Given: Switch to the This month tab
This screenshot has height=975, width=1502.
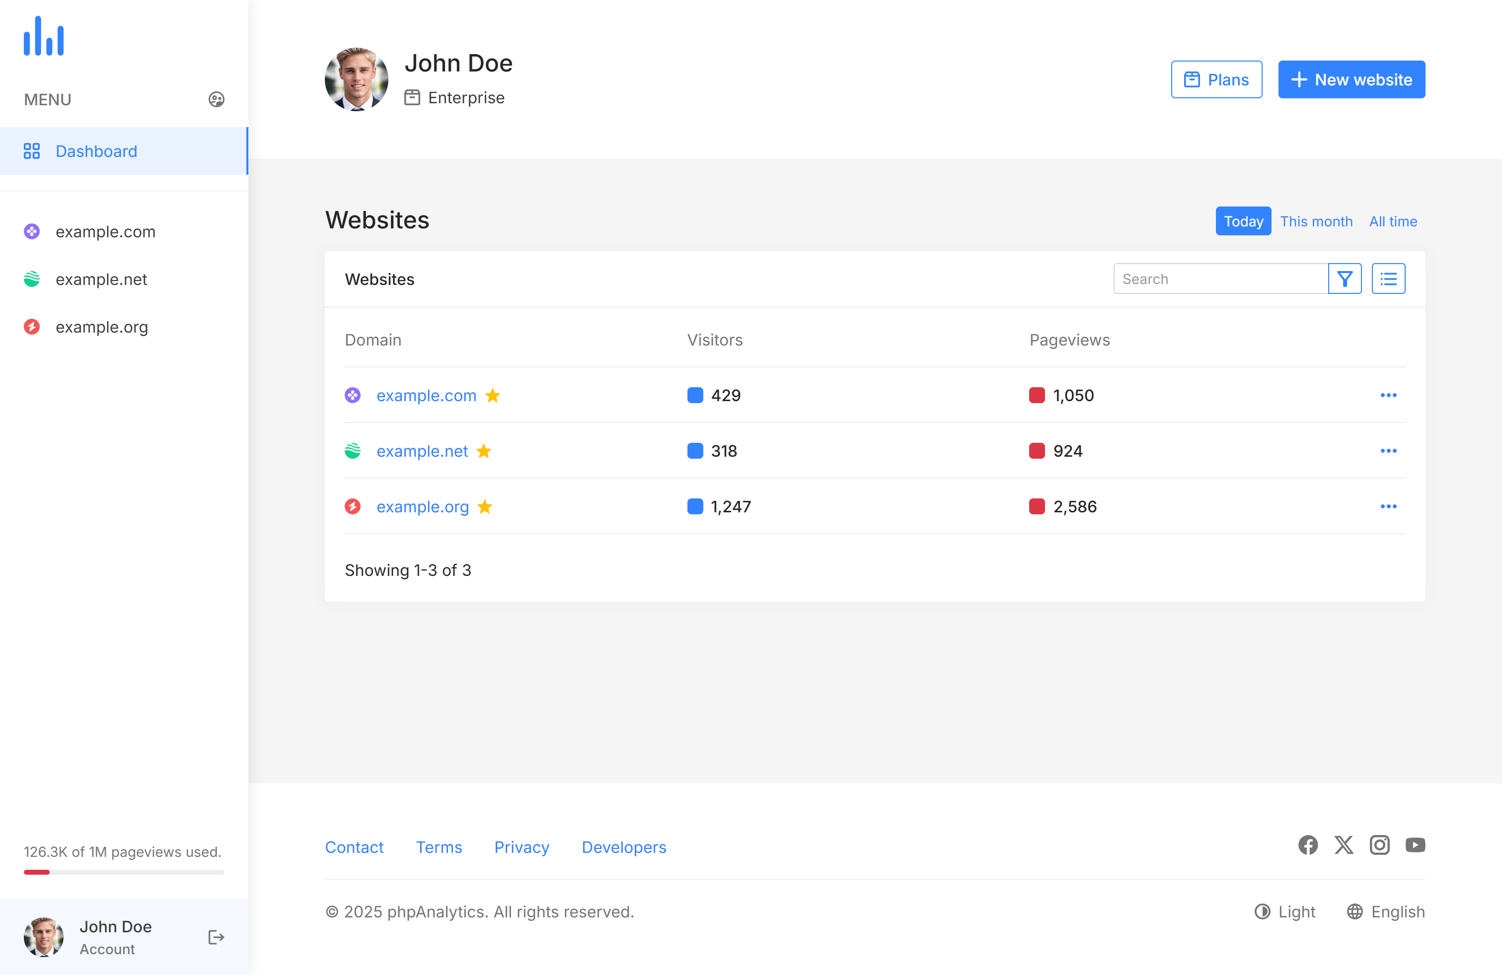Looking at the screenshot, I should click(x=1316, y=221).
